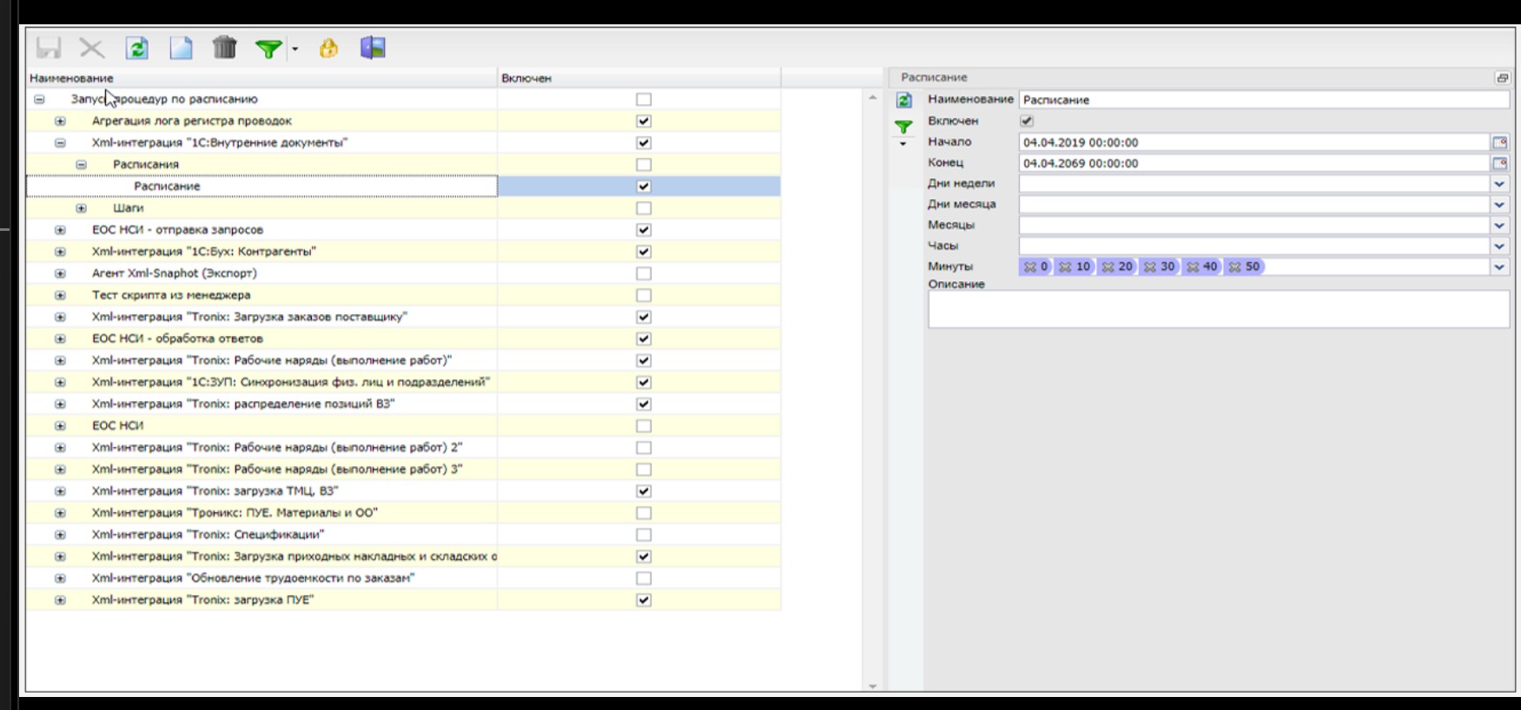
Task: Click the trash can delete icon
Action: (x=224, y=48)
